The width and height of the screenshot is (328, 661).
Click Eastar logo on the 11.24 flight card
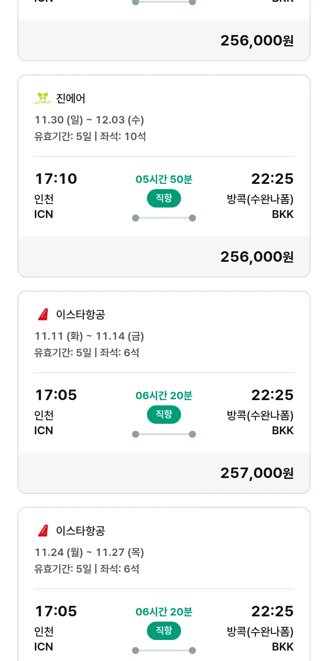click(43, 531)
